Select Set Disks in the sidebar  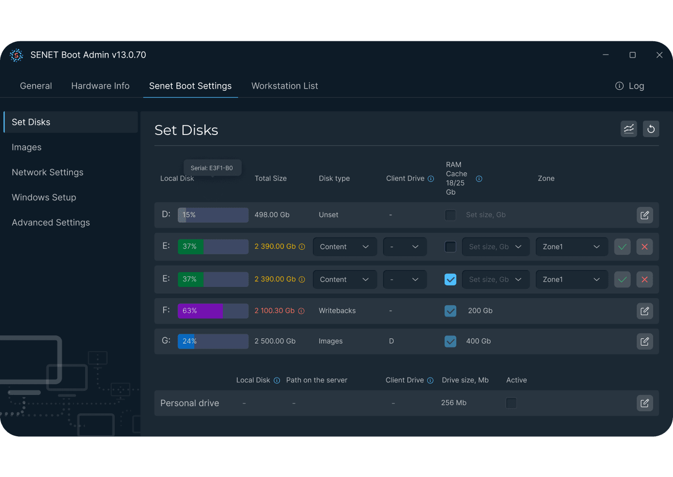[70, 122]
